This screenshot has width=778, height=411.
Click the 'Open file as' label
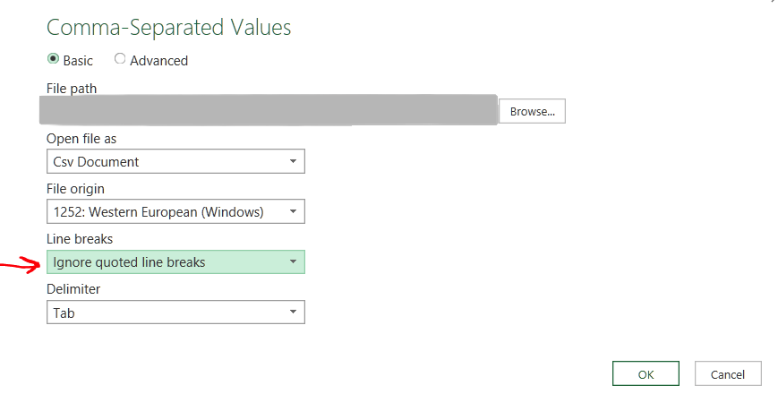click(x=81, y=139)
